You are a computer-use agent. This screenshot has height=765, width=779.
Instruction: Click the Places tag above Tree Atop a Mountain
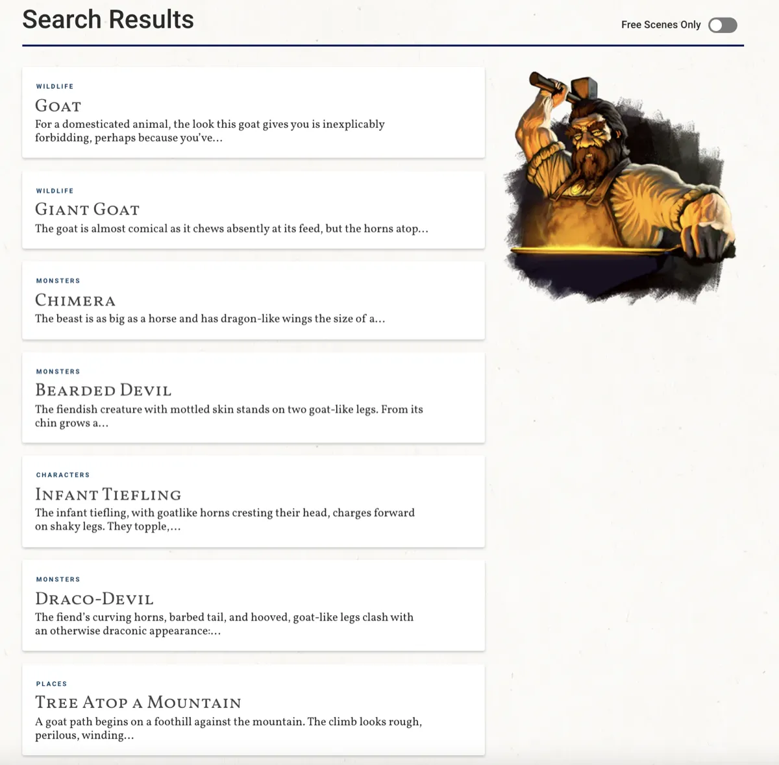[51, 684]
